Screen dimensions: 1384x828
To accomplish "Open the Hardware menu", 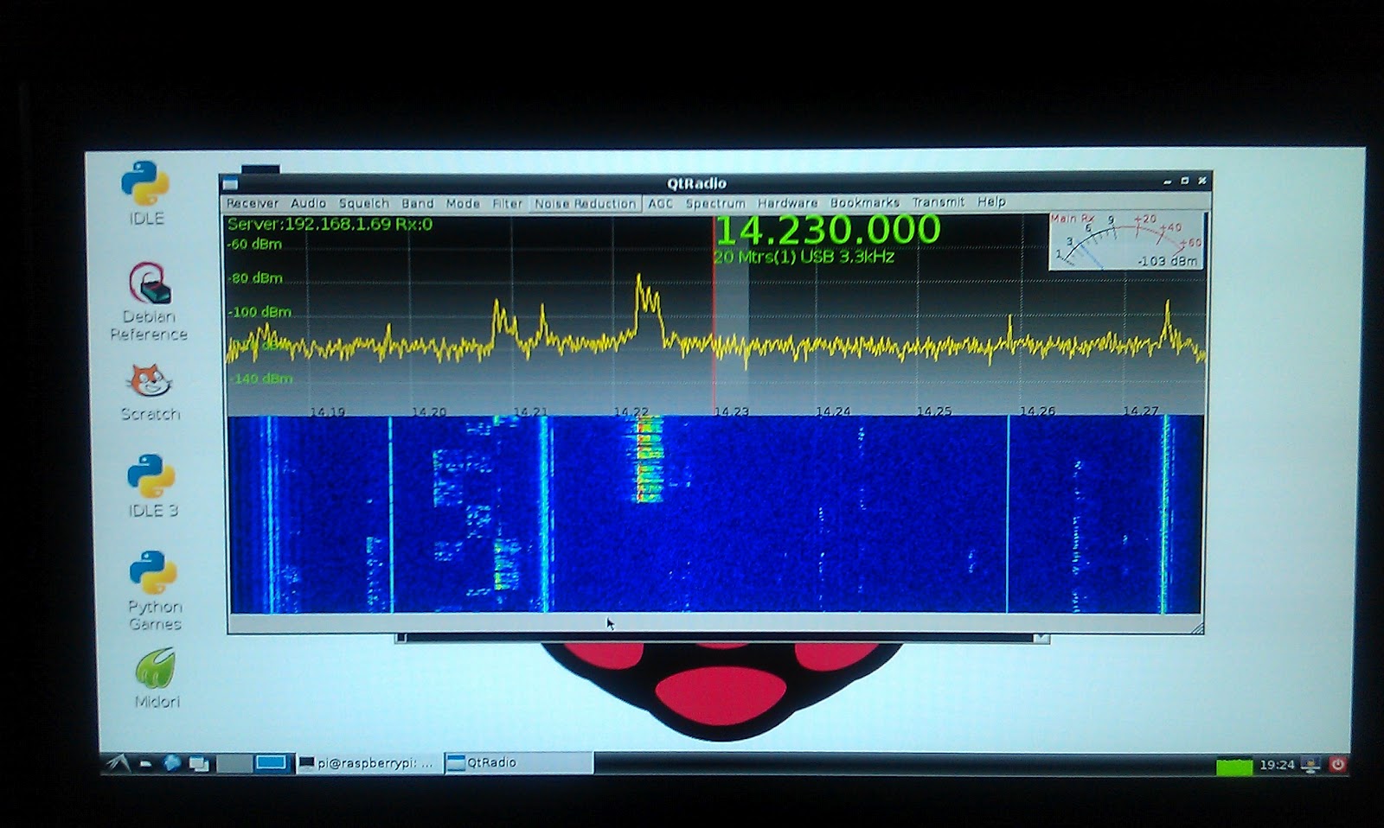I will [x=787, y=203].
